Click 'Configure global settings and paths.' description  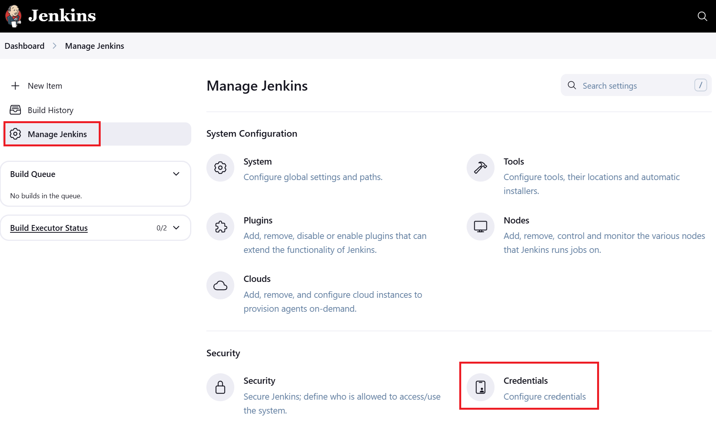click(313, 177)
